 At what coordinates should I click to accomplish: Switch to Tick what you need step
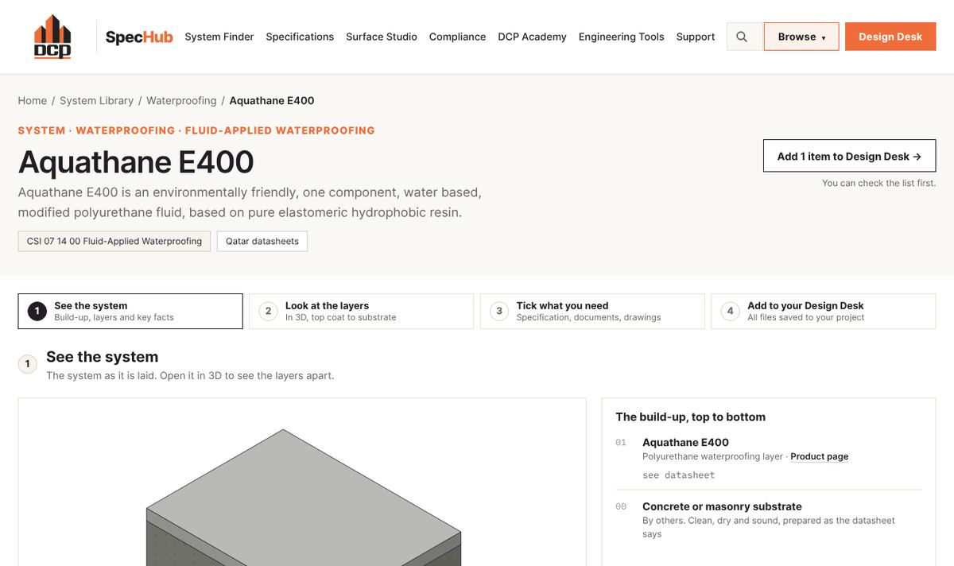(592, 311)
